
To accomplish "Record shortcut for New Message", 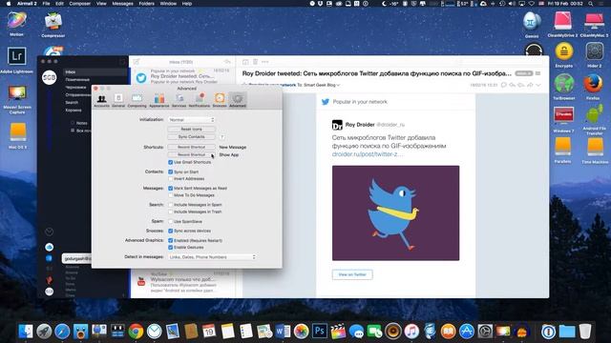I will [191, 147].
